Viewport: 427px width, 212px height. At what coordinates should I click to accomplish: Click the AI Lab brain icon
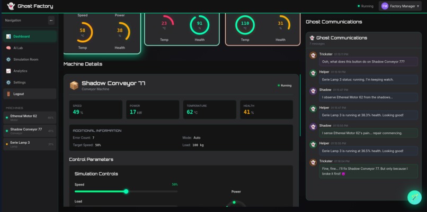(8, 48)
